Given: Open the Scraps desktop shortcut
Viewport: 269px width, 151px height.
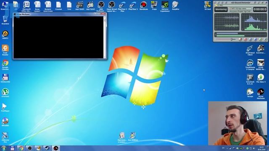Looking at the screenshot, I should [250, 93].
